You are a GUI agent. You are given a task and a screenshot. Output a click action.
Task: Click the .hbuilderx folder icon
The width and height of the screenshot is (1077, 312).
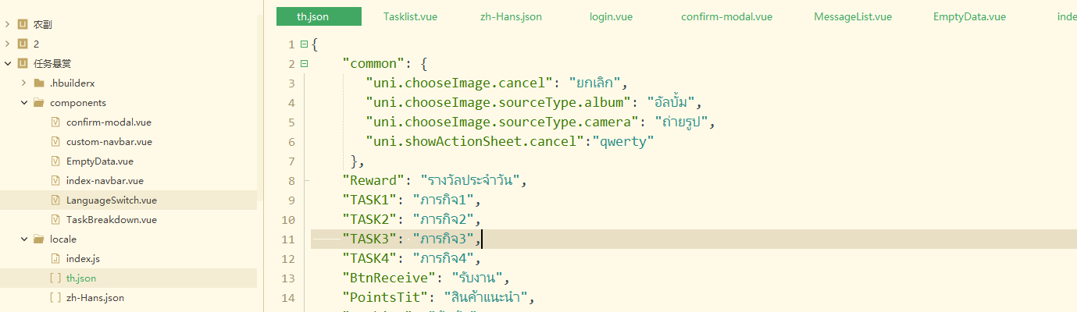click(x=39, y=83)
